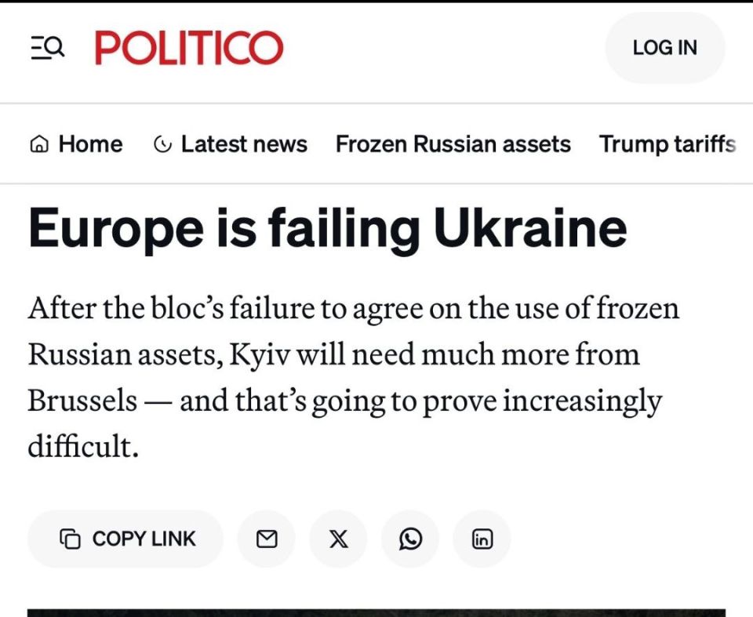Share the article via the email envelope icon
Image resolution: width=753 pixels, height=617 pixels.
pyautogui.click(x=266, y=539)
